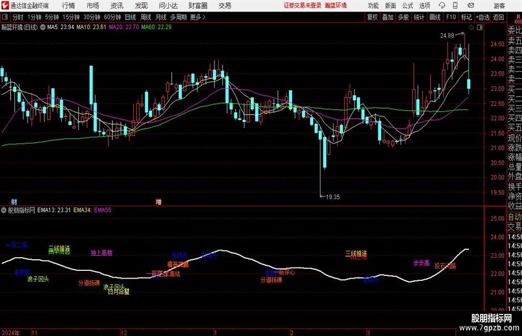
Task: Open the F10 company info button
Action: pyautogui.click(x=451, y=17)
